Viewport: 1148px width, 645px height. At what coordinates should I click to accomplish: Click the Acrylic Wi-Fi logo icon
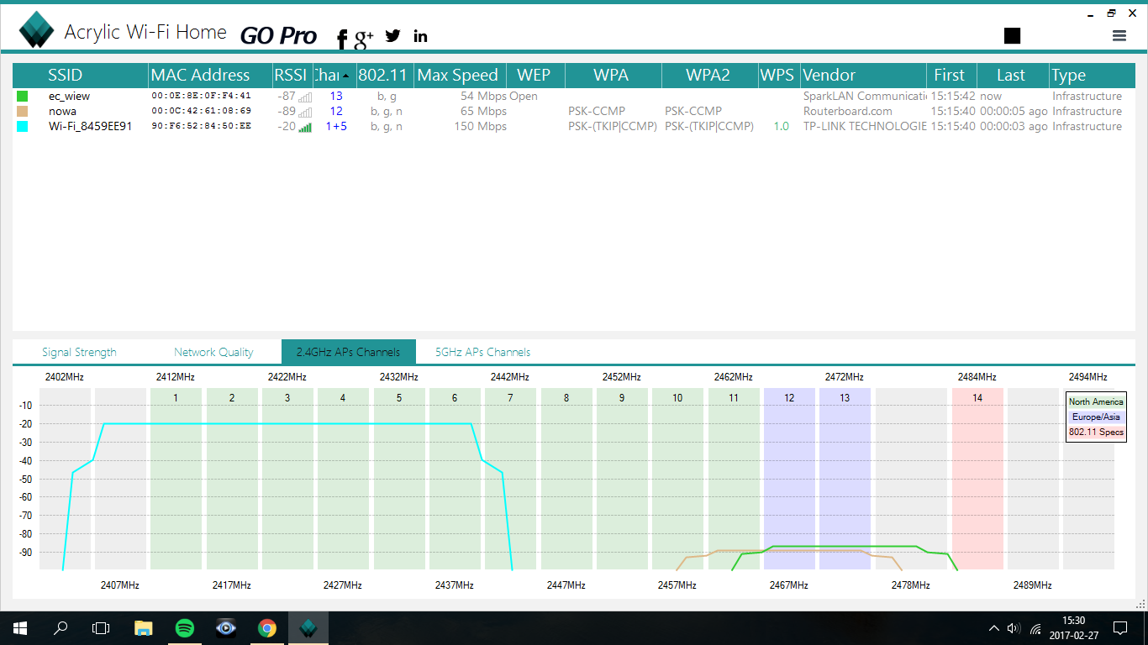click(37, 31)
